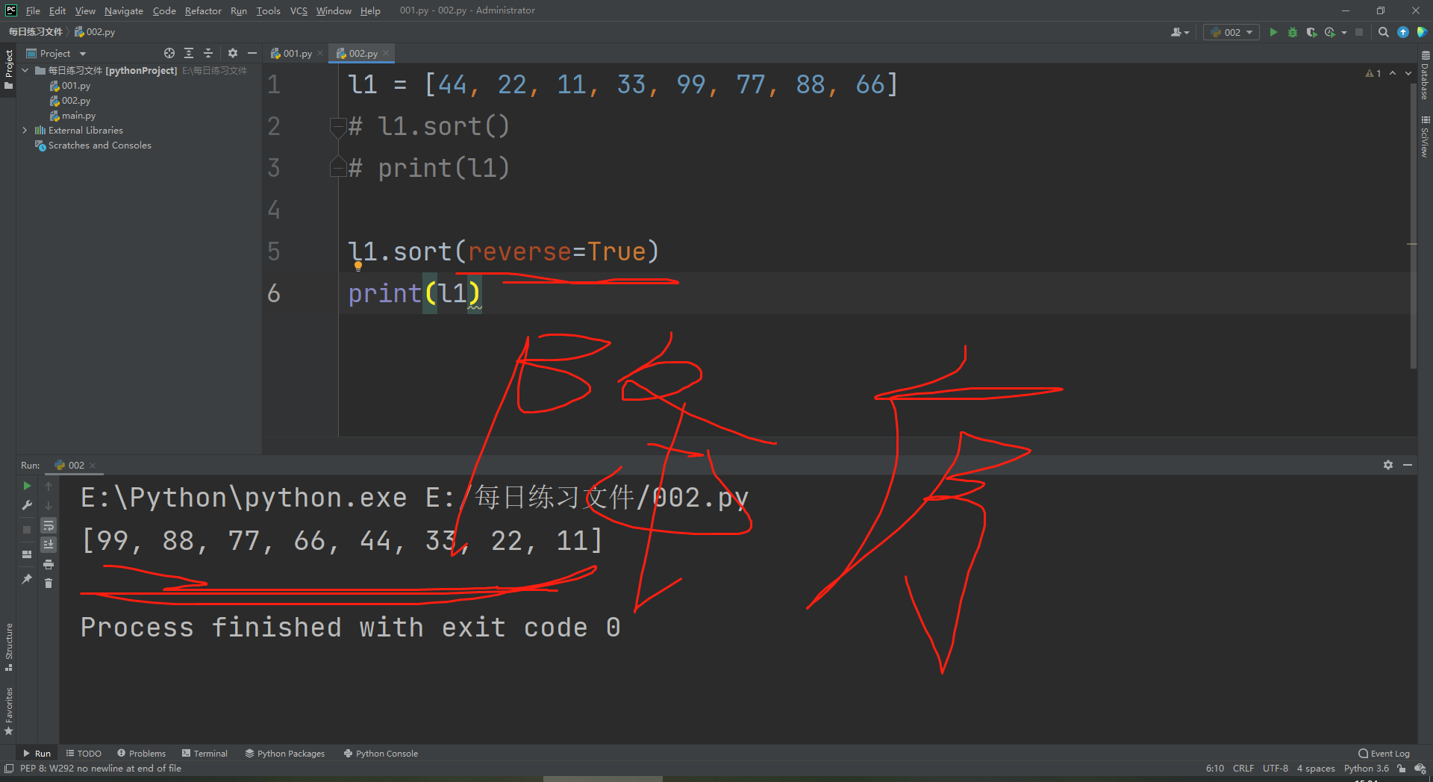This screenshot has width=1433, height=782.
Task: Collapse all items in Project panel
Action: [208, 53]
